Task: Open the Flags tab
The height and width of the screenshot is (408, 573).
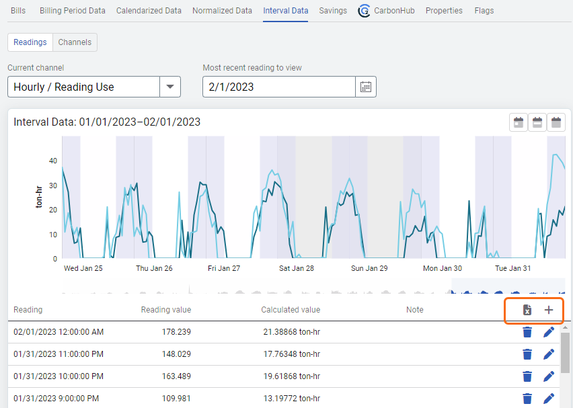Action: click(484, 11)
